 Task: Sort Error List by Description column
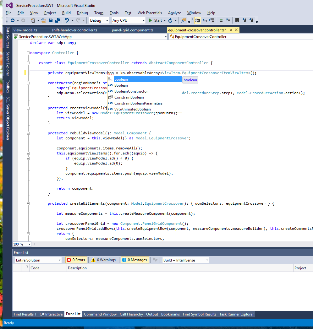click(x=180, y=268)
